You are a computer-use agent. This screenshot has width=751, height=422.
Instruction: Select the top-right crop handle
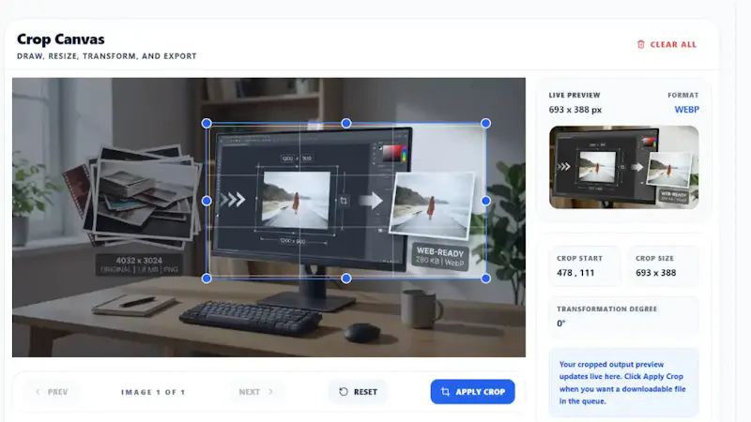tap(485, 124)
